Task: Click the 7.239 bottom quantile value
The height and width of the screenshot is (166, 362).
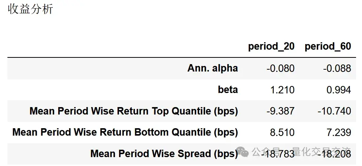Action: pyautogui.click(x=339, y=132)
